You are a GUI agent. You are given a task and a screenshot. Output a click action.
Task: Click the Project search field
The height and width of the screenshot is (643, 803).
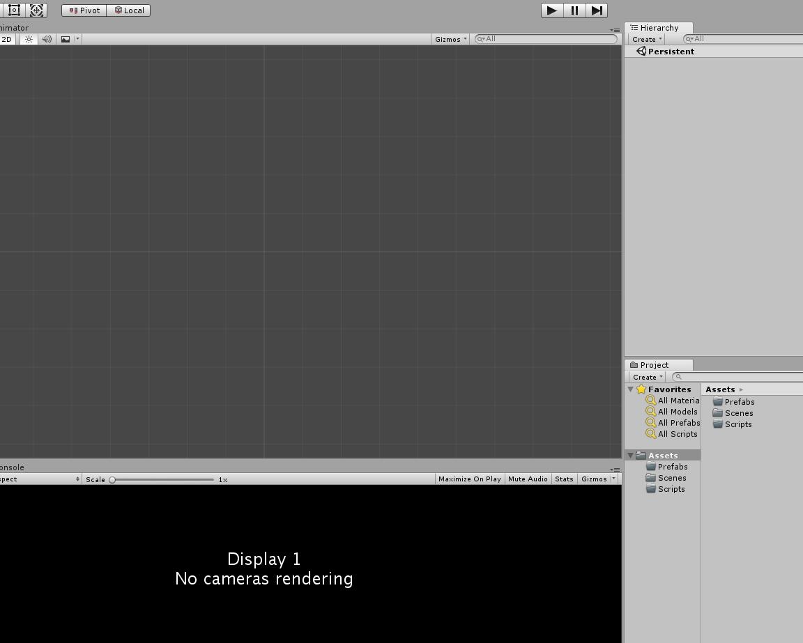(x=737, y=377)
